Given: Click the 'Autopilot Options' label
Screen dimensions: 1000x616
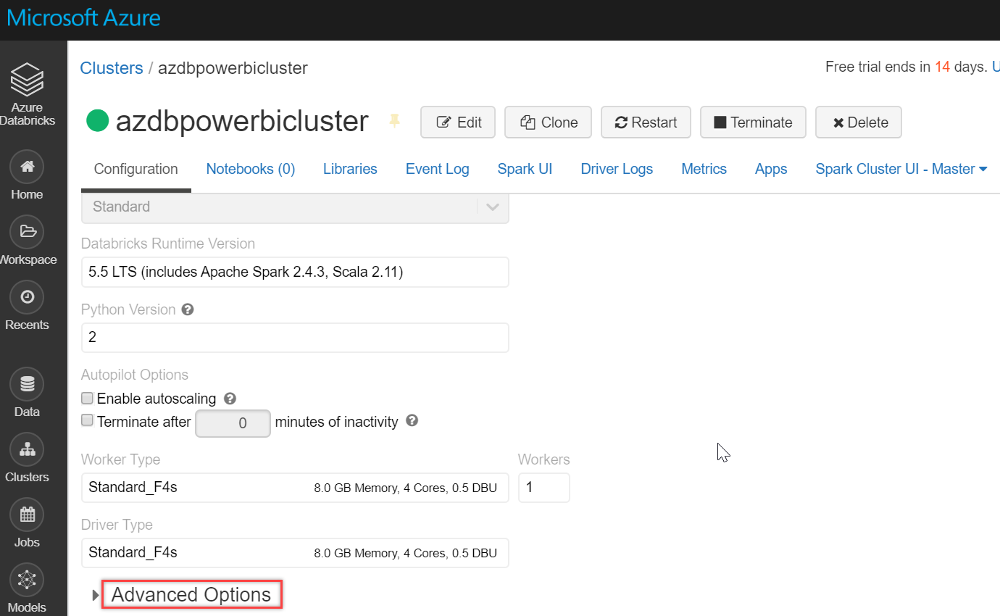Looking at the screenshot, I should click(135, 375).
